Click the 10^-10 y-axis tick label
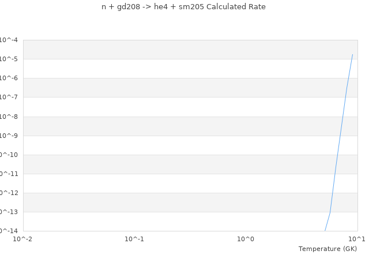Screen dimensions: 369x277 pyautogui.click(x=8, y=155)
